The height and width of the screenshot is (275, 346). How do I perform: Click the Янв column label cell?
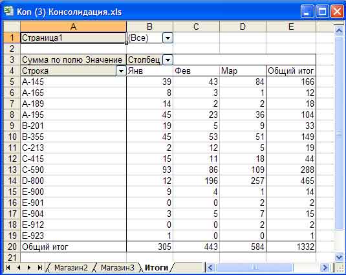pyautogui.click(x=149, y=71)
